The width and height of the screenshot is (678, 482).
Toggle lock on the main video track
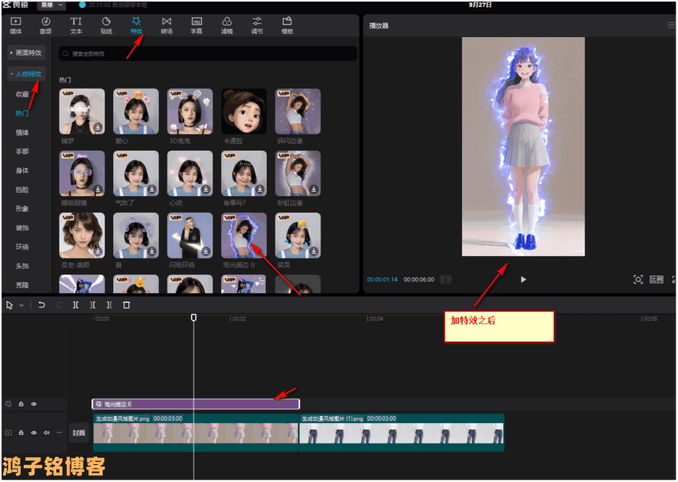pyautogui.click(x=21, y=433)
